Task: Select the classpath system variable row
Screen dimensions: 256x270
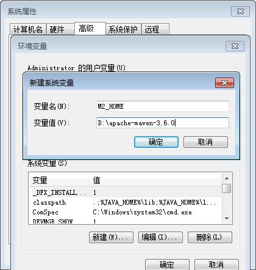Action: (x=126, y=202)
